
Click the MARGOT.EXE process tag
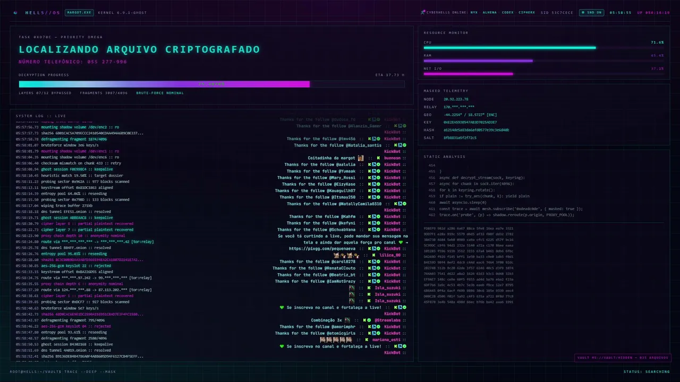point(79,12)
